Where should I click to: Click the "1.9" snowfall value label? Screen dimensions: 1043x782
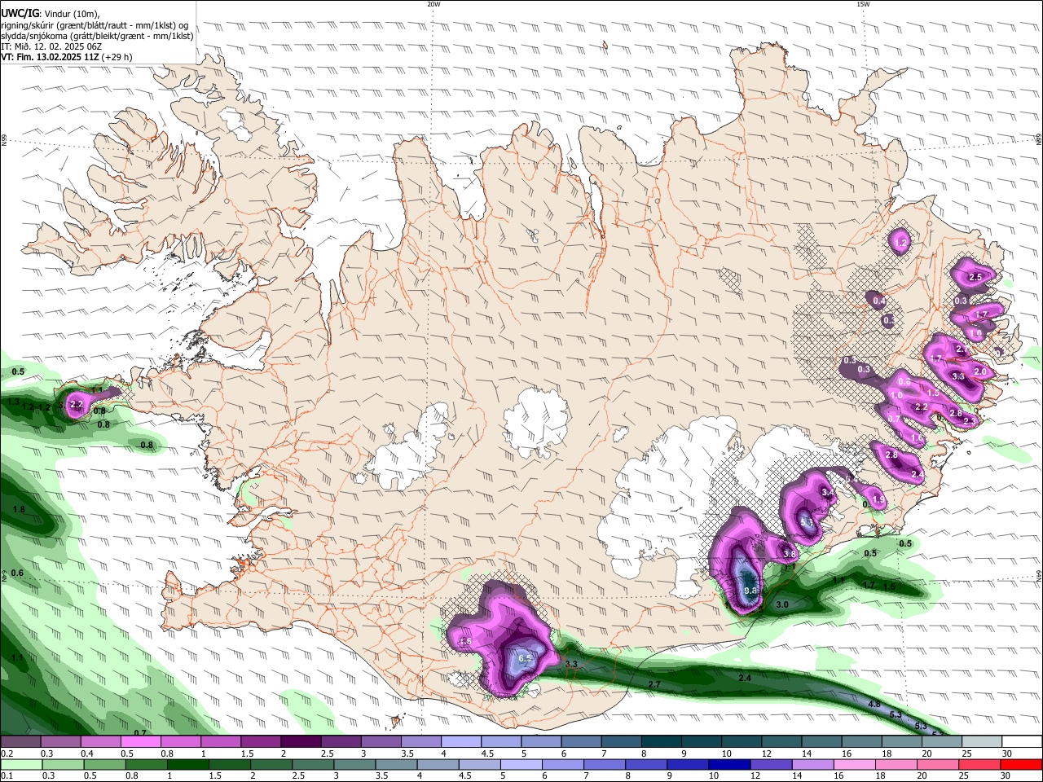pyautogui.click(x=878, y=500)
